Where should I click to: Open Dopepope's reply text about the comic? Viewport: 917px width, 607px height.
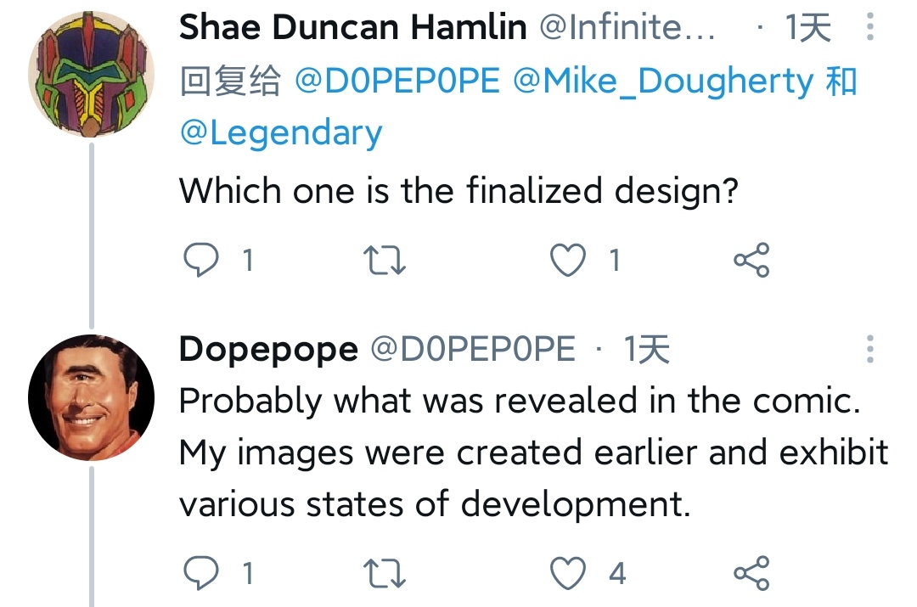[533, 452]
